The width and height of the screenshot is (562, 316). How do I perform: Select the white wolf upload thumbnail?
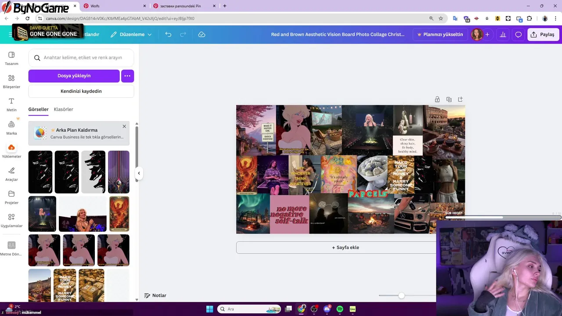click(x=93, y=172)
